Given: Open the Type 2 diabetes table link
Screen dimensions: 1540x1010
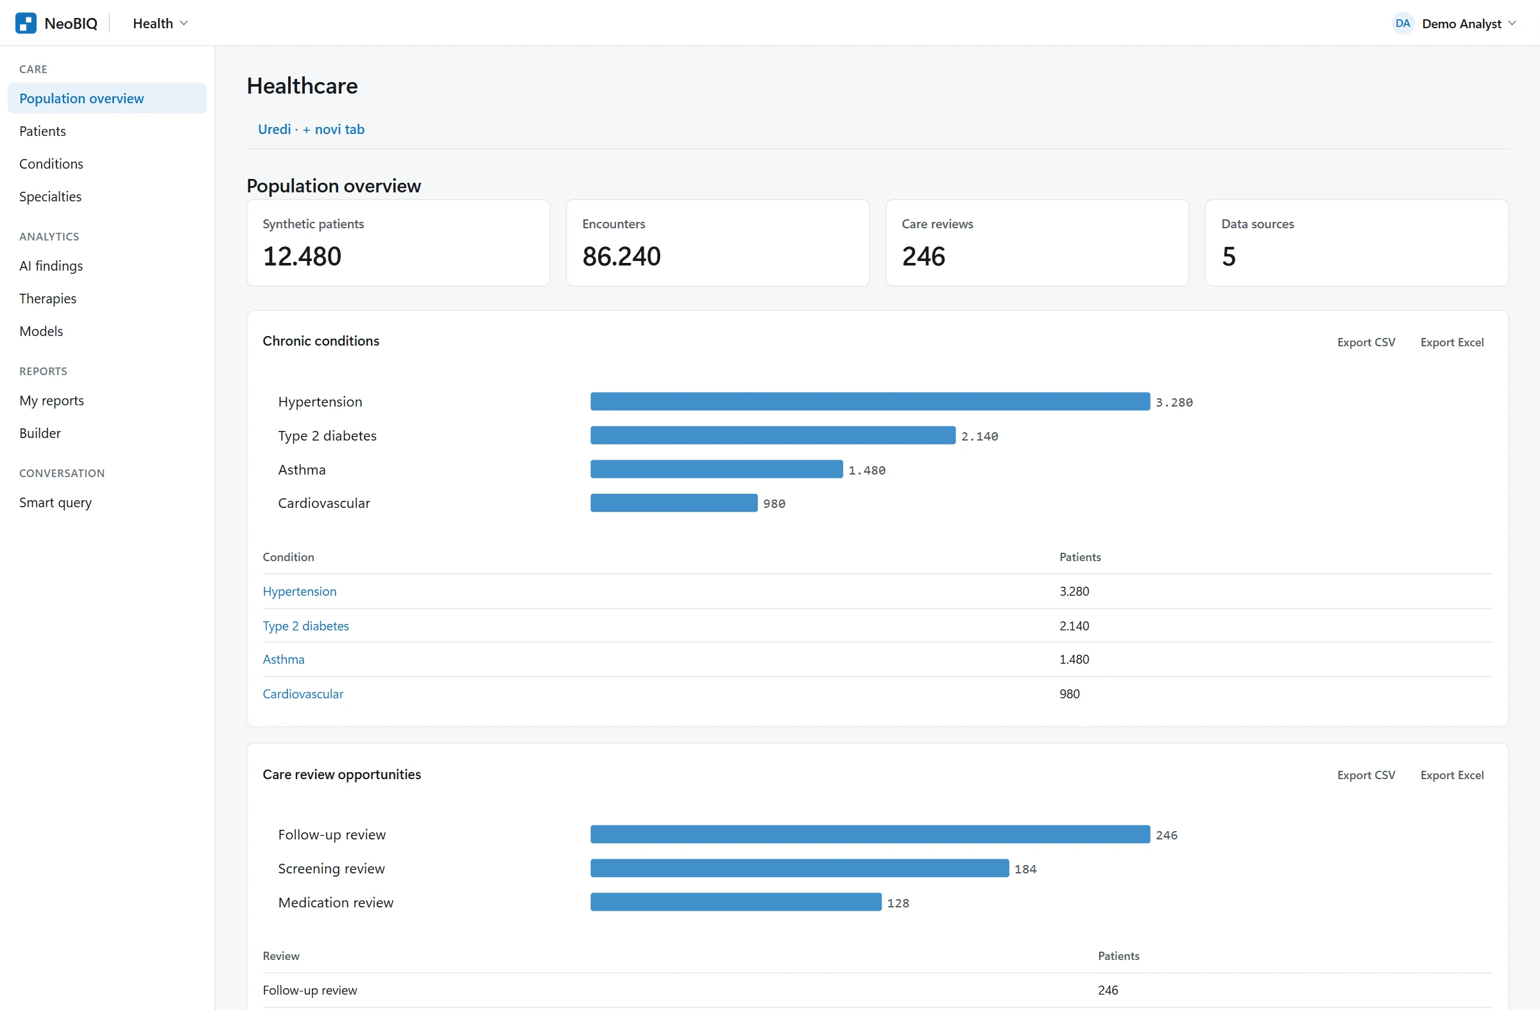Looking at the screenshot, I should click(x=305, y=626).
